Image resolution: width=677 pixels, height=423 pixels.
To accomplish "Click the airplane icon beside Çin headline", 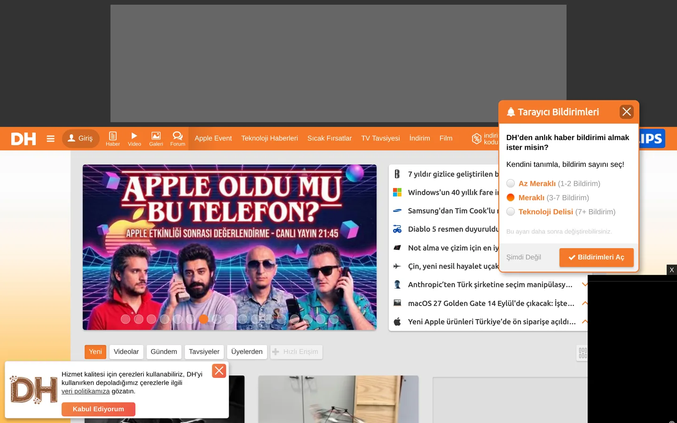I will click(x=397, y=266).
